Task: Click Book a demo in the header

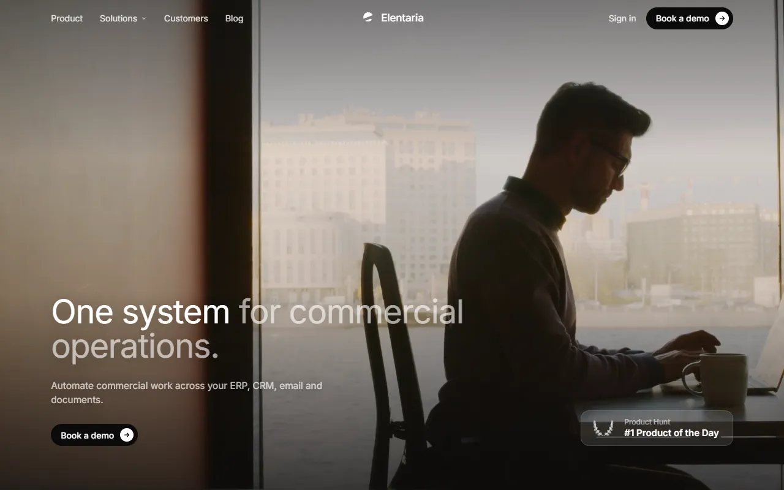Action: (690, 18)
